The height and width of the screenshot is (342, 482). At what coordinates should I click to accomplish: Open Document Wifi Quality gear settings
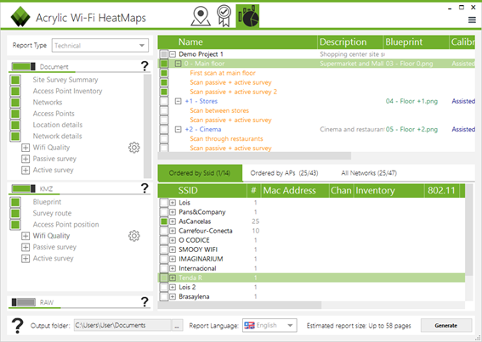[134, 148]
